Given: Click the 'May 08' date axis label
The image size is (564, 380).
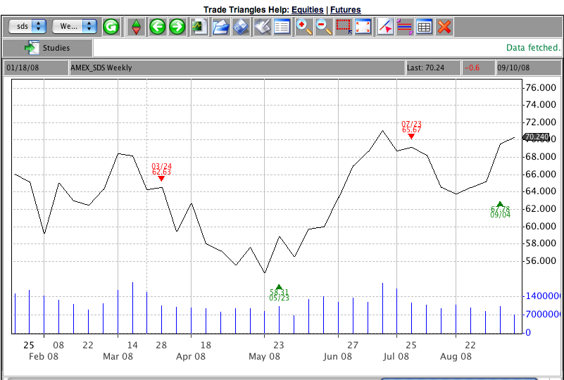Looking at the screenshot, I should coord(264,357).
